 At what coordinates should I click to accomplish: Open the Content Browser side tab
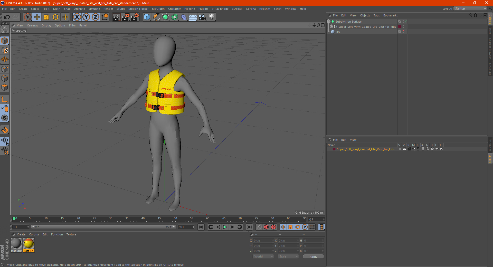point(490,48)
